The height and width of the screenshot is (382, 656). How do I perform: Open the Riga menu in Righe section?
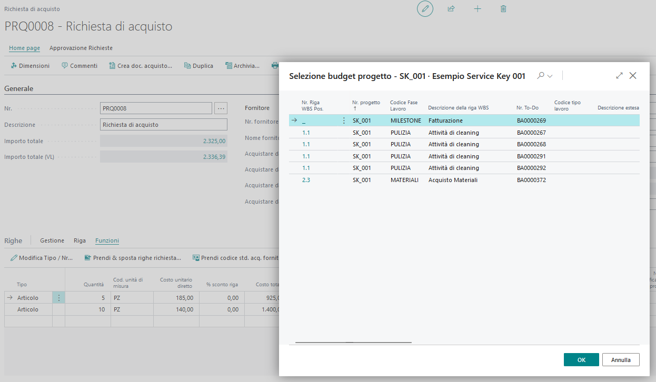coord(79,240)
